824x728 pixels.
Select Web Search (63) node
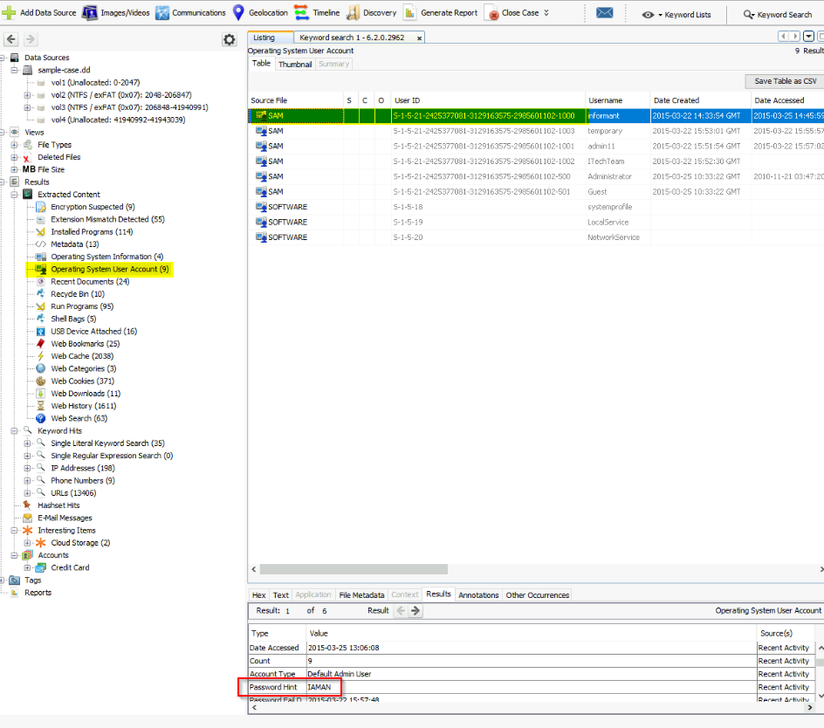pos(79,418)
